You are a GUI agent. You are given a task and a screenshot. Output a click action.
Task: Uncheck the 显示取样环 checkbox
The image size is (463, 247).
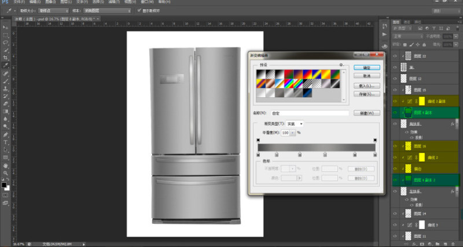pyautogui.click(x=139, y=10)
